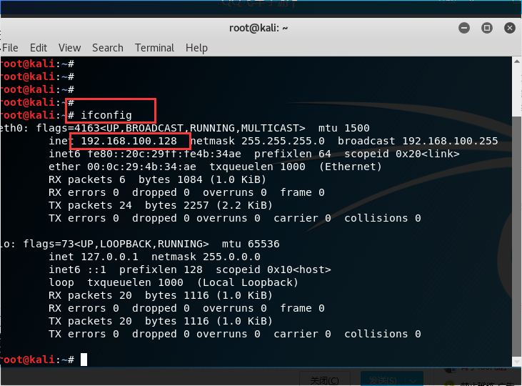Image resolution: width=522 pixels, height=386 pixels.
Task: Click the TX packets 24 line
Action: 161,205
